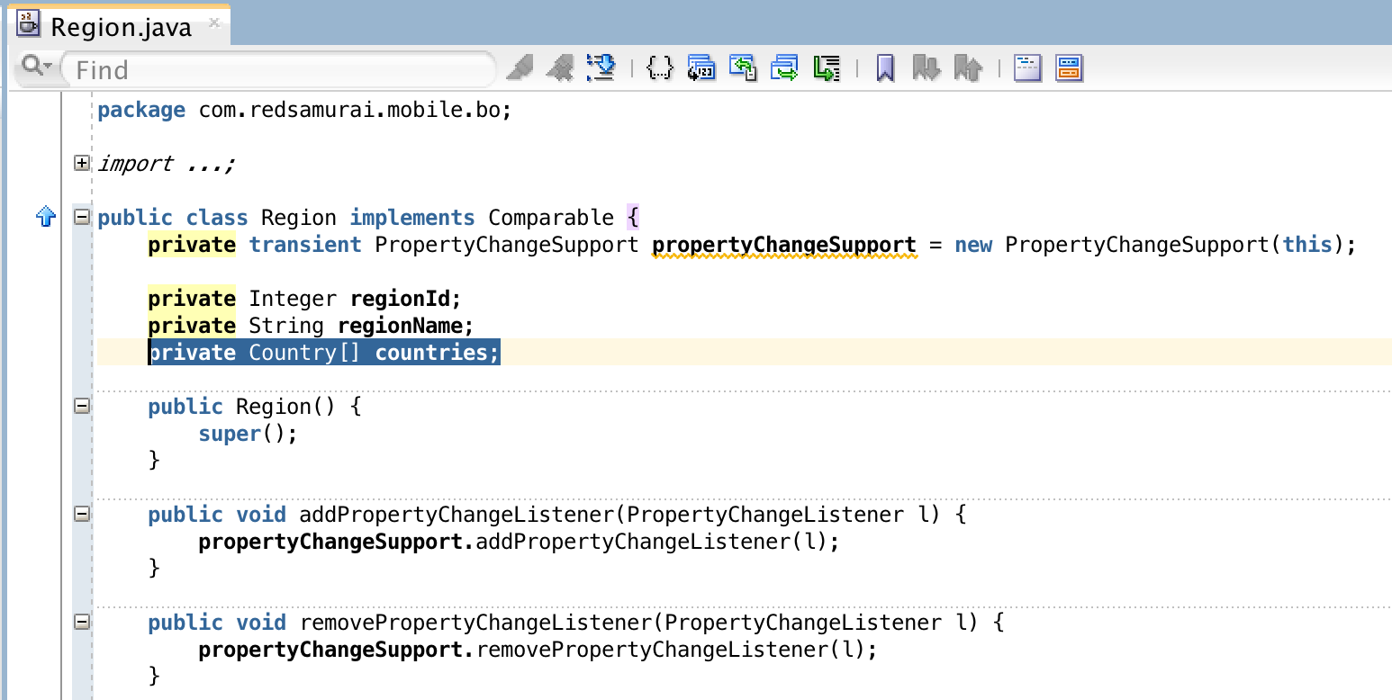The width and height of the screenshot is (1392, 700).
Task: Click the toggle search highlight icon
Action: click(600, 67)
